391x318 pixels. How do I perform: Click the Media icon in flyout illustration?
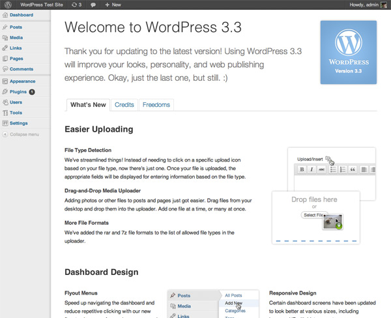click(x=173, y=306)
